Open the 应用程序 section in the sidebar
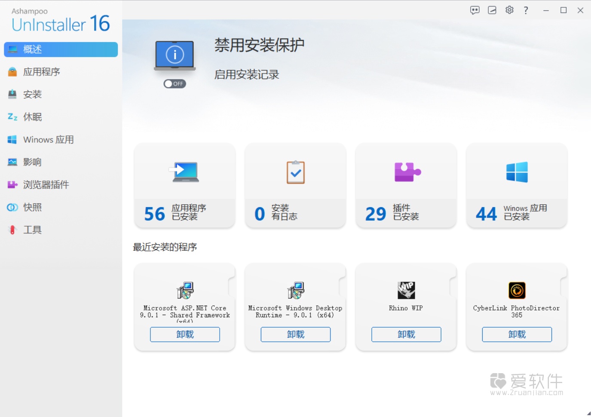The height and width of the screenshot is (417, 591). (x=42, y=72)
